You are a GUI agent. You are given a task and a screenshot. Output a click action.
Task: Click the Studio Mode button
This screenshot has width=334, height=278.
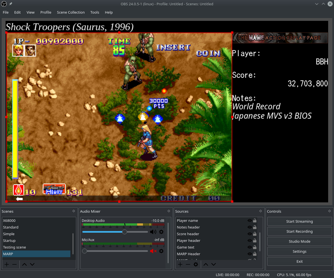(x=299, y=241)
